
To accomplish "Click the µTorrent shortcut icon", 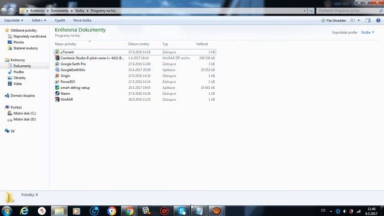I will (x=57, y=52).
